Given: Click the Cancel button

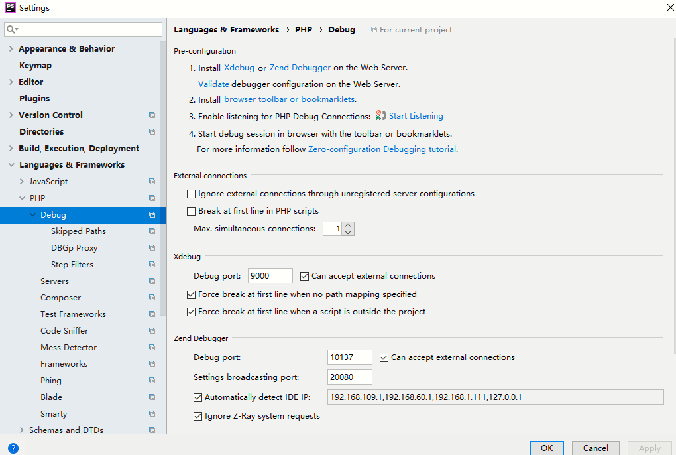Looking at the screenshot, I should click(x=595, y=448).
